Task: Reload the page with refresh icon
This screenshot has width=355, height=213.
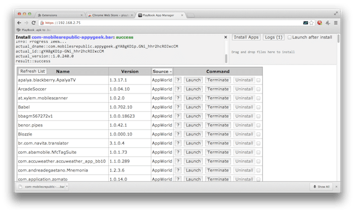Action: tap(34, 23)
